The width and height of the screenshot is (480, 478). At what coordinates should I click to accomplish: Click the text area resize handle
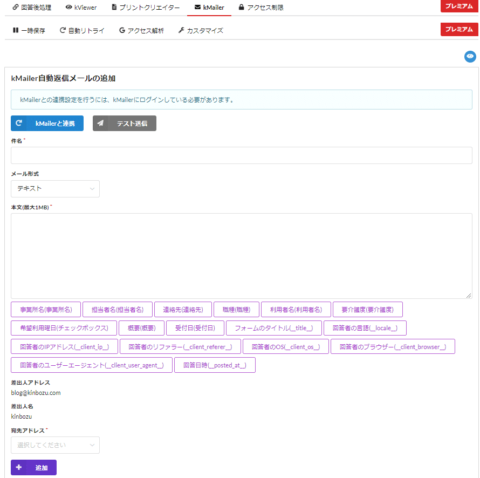469,295
